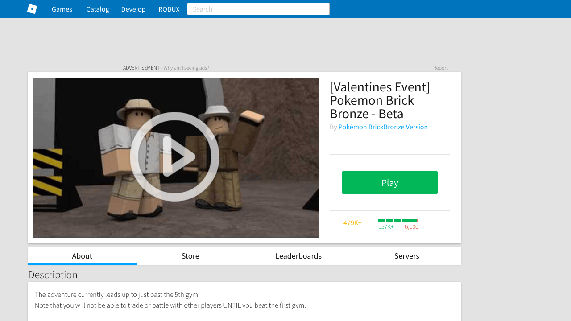The height and width of the screenshot is (321, 571).
Task: Click the 157K+ upvote count
Action: click(386, 226)
